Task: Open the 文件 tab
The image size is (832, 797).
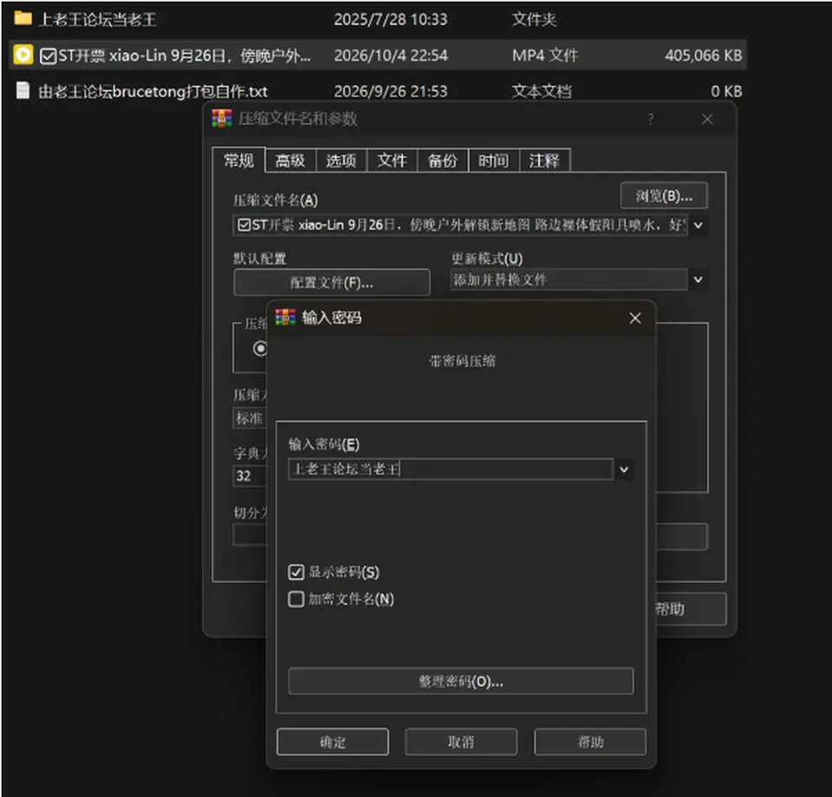Action: coord(392,160)
